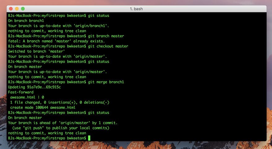This screenshot has height=149, width=272.
Task: Click the last 'git status' command
Action: [x=99, y=113]
